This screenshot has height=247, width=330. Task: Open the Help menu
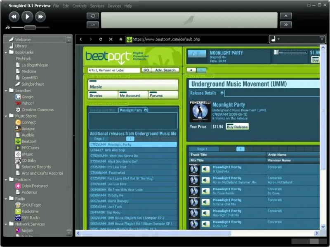[128, 6]
